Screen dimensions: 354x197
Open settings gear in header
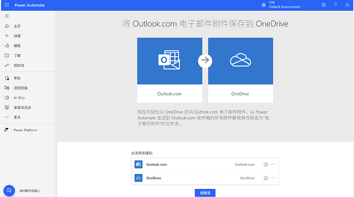pyautogui.click(x=324, y=5)
